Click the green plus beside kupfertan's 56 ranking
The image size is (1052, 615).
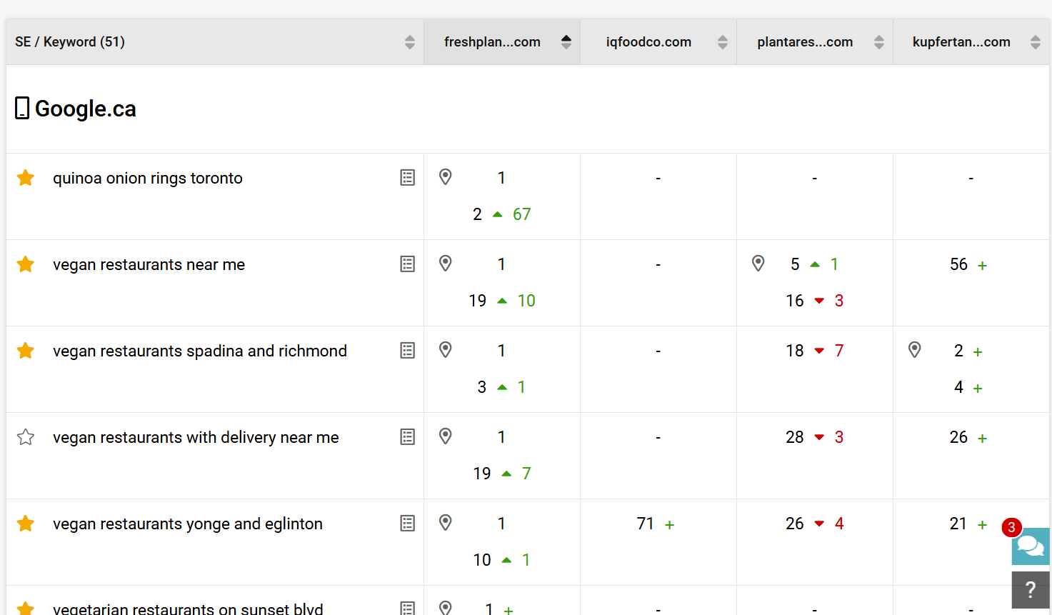point(983,264)
